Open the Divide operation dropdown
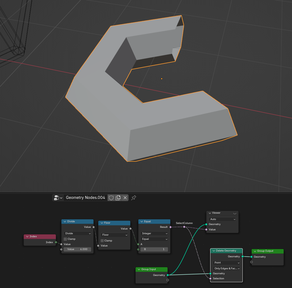Screen dimensions: 292x288 [77, 233]
